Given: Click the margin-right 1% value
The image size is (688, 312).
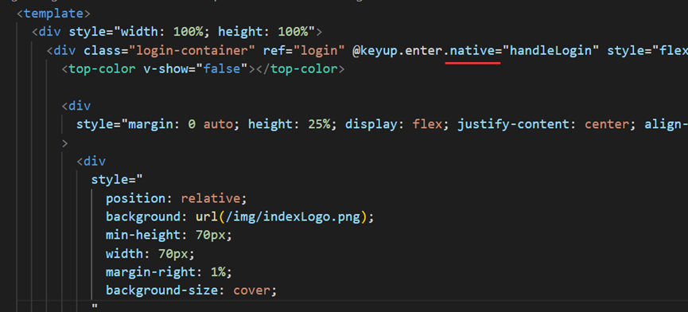Looking at the screenshot, I should (218, 272).
